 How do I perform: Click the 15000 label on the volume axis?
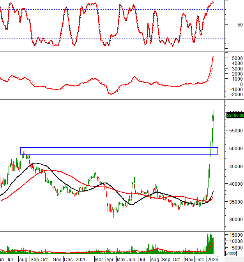(x=236, y=235)
